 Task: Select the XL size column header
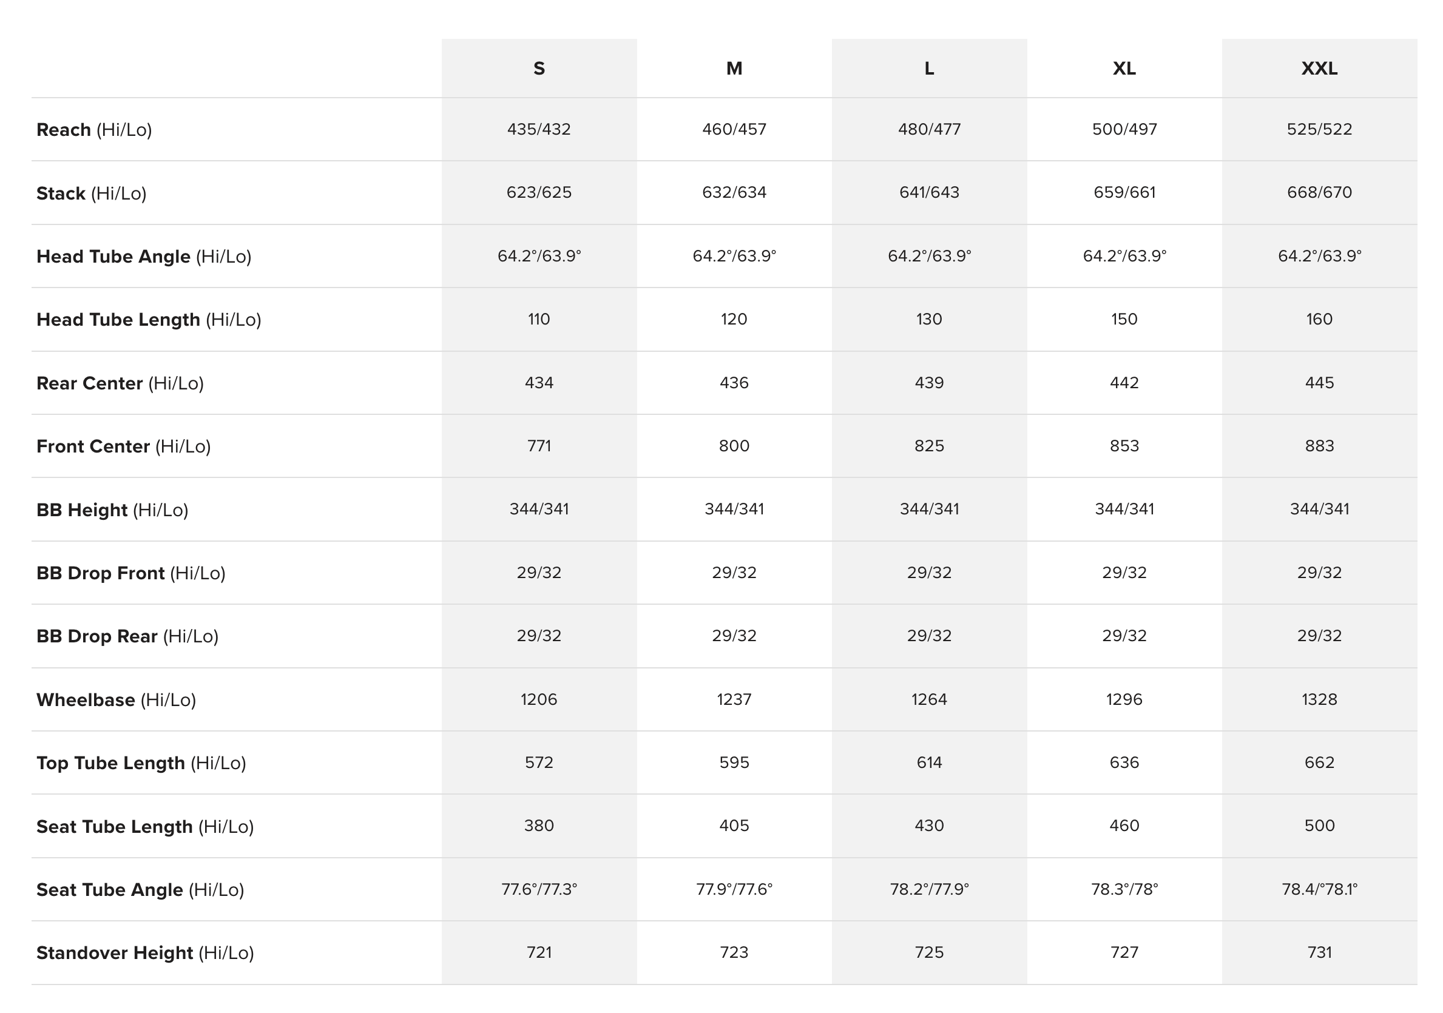tap(1124, 68)
